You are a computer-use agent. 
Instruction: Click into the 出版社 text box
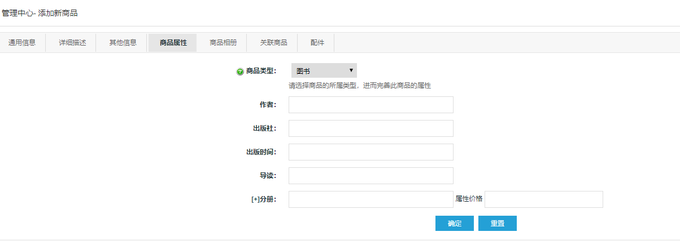pos(371,128)
